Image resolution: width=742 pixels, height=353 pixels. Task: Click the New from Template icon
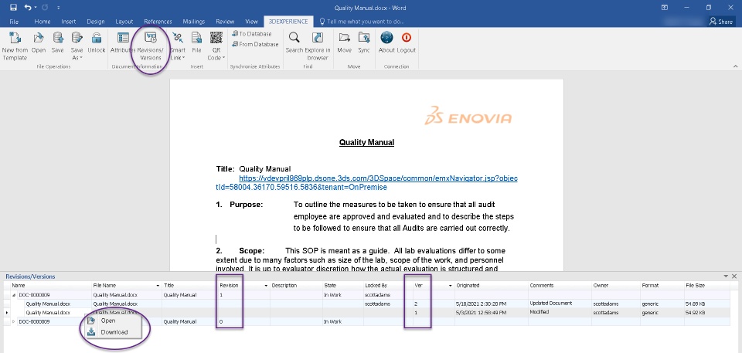[x=15, y=38]
